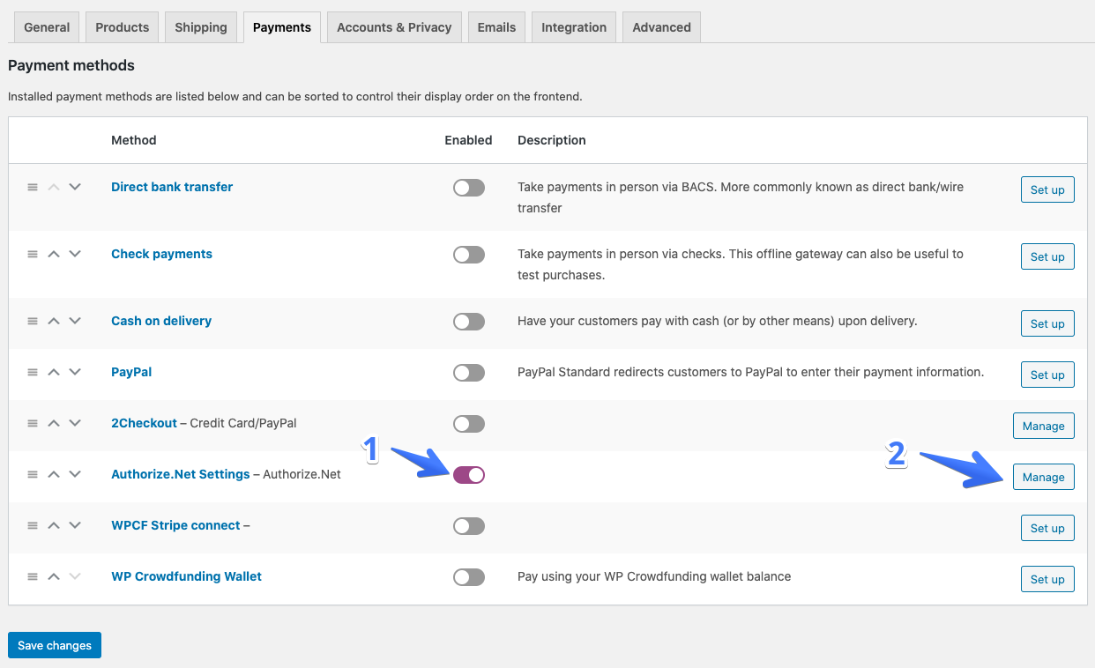Click Set up for Direct bank transfer
The height and width of the screenshot is (668, 1095).
coord(1047,189)
